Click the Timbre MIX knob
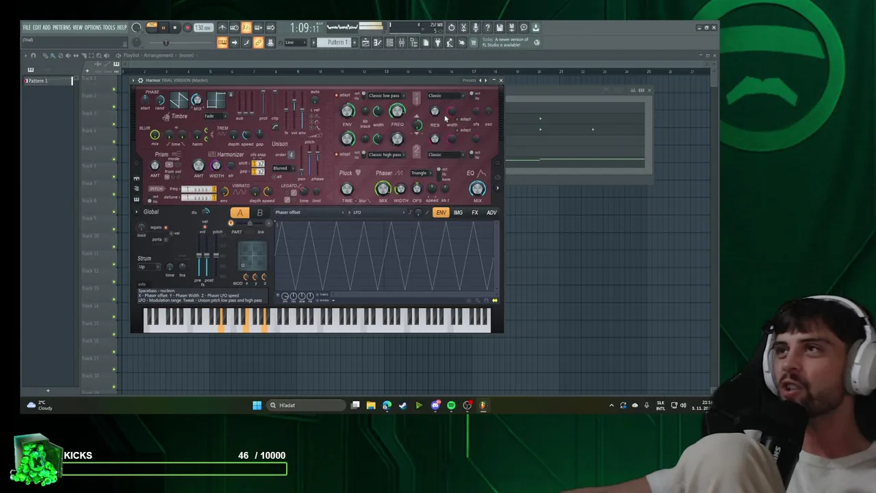The width and height of the screenshot is (876, 493). point(196,100)
